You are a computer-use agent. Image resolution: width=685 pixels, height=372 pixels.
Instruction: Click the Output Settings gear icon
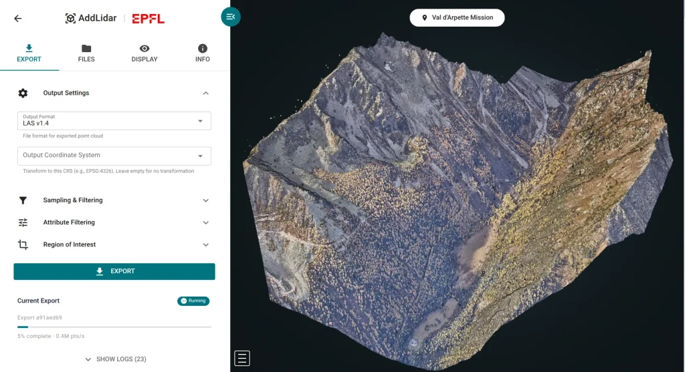tap(23, 93)
